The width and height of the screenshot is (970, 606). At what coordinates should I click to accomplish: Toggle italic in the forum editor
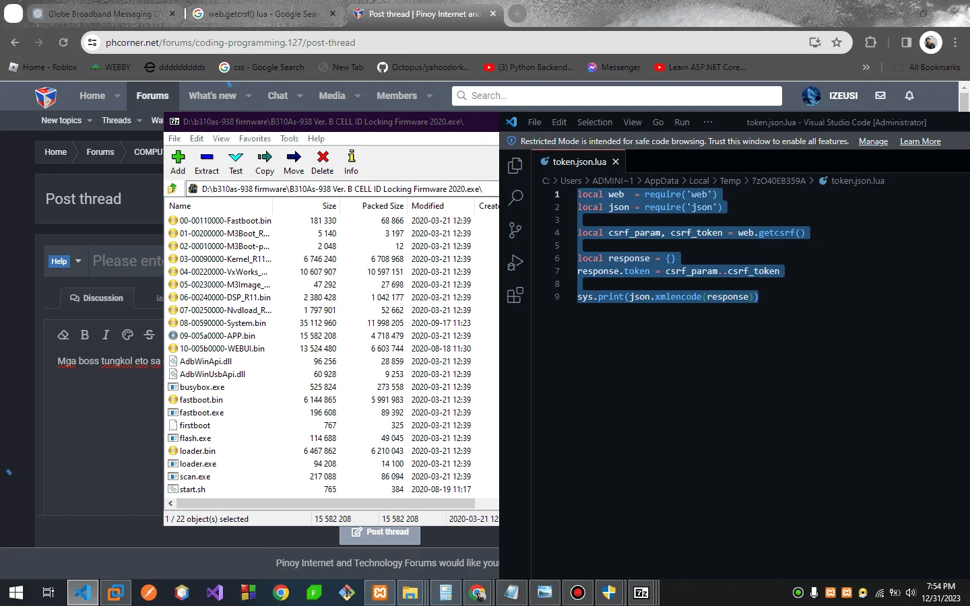106,335
